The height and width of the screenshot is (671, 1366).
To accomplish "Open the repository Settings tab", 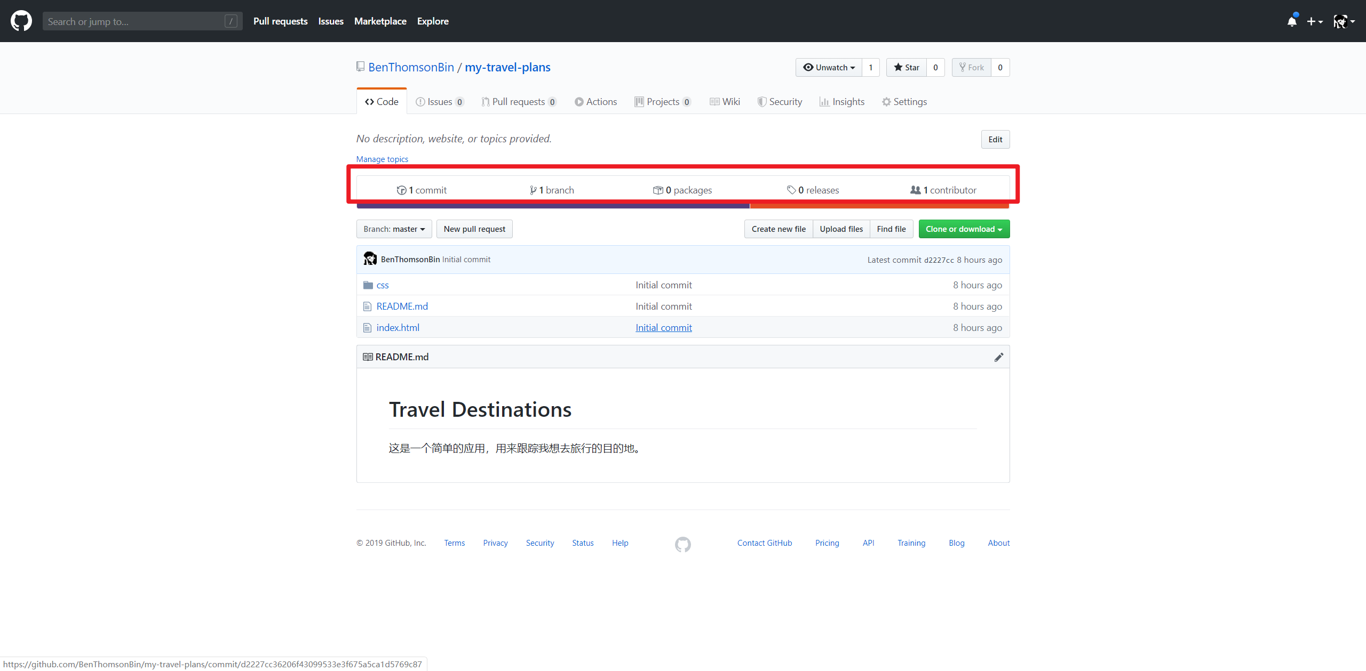I will click(904, 101).
